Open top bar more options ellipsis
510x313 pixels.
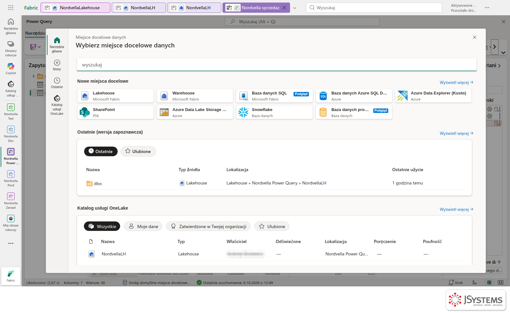[x=487, y=8]
